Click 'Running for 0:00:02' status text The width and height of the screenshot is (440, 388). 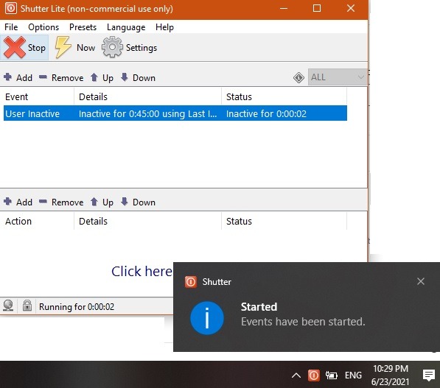pyautogui.click(x=77, y=307)
